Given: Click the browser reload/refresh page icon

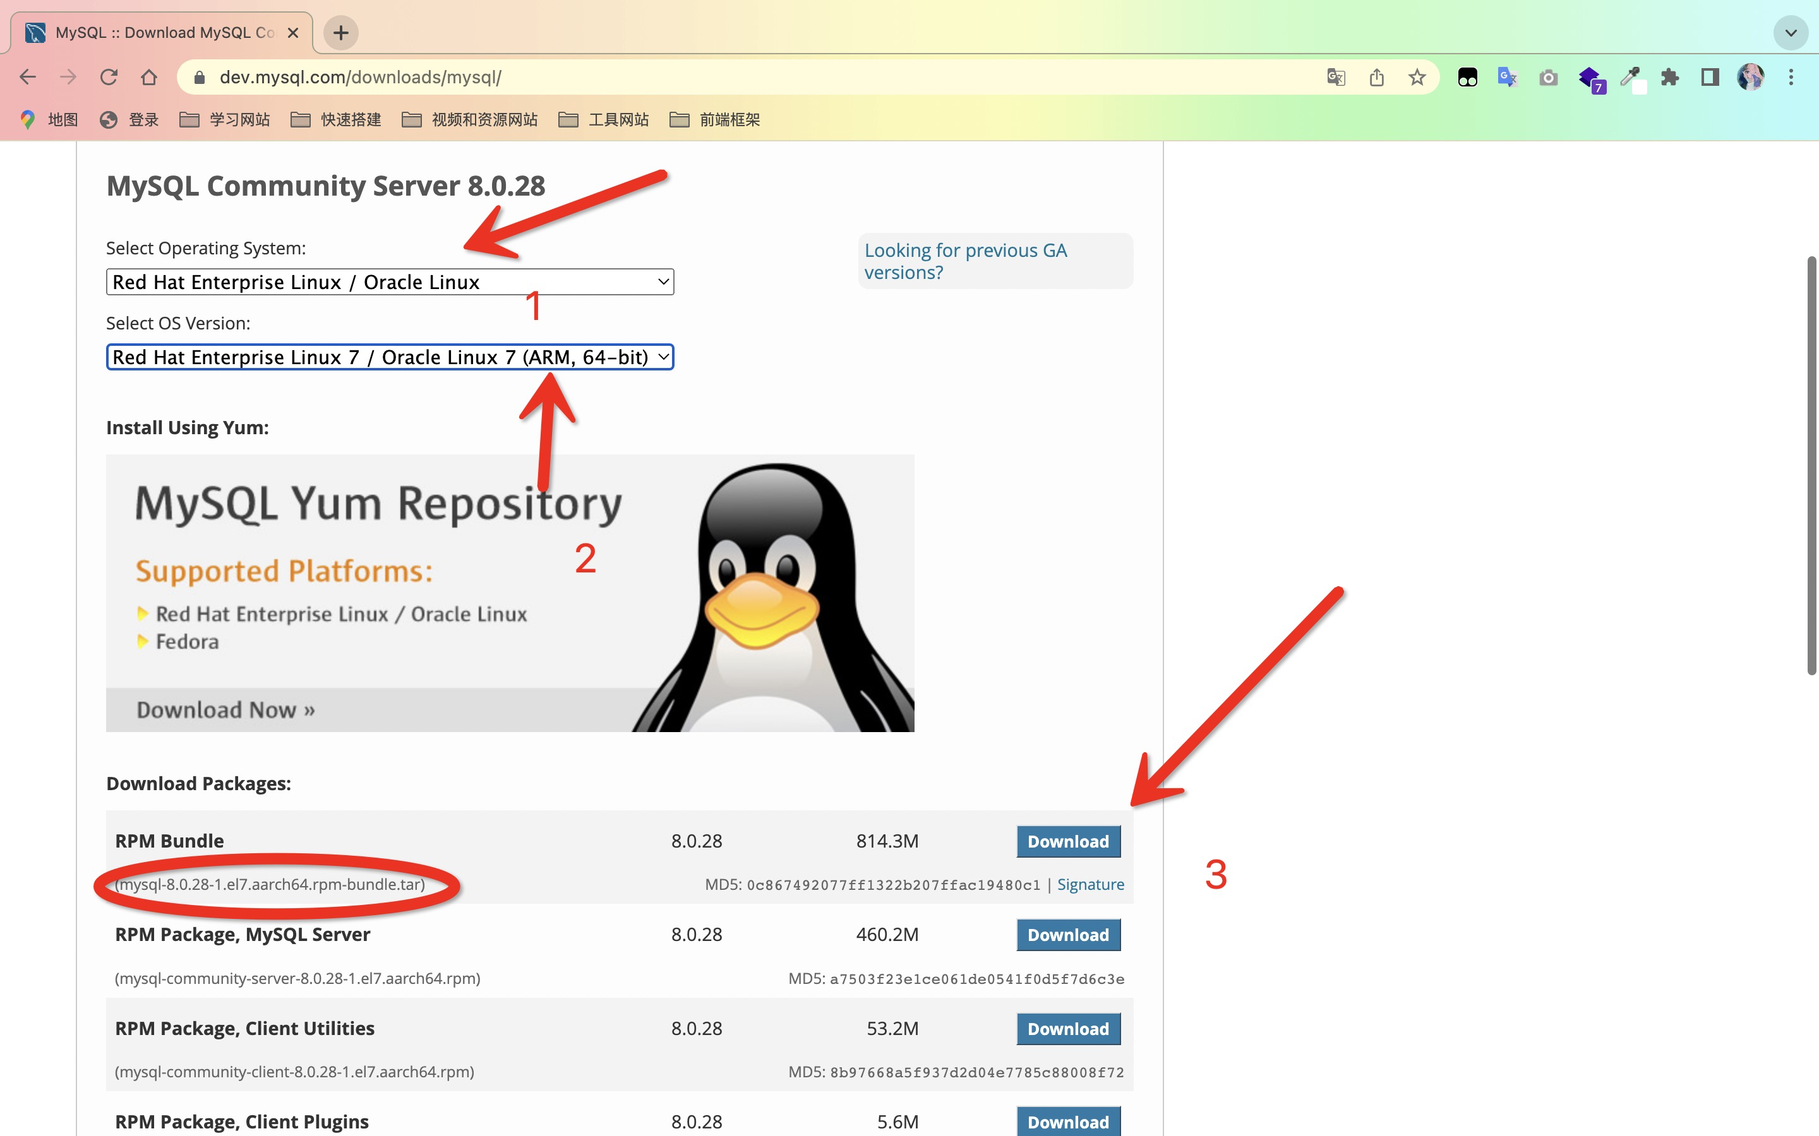Looking at the screenshot, I should (110, 76).
